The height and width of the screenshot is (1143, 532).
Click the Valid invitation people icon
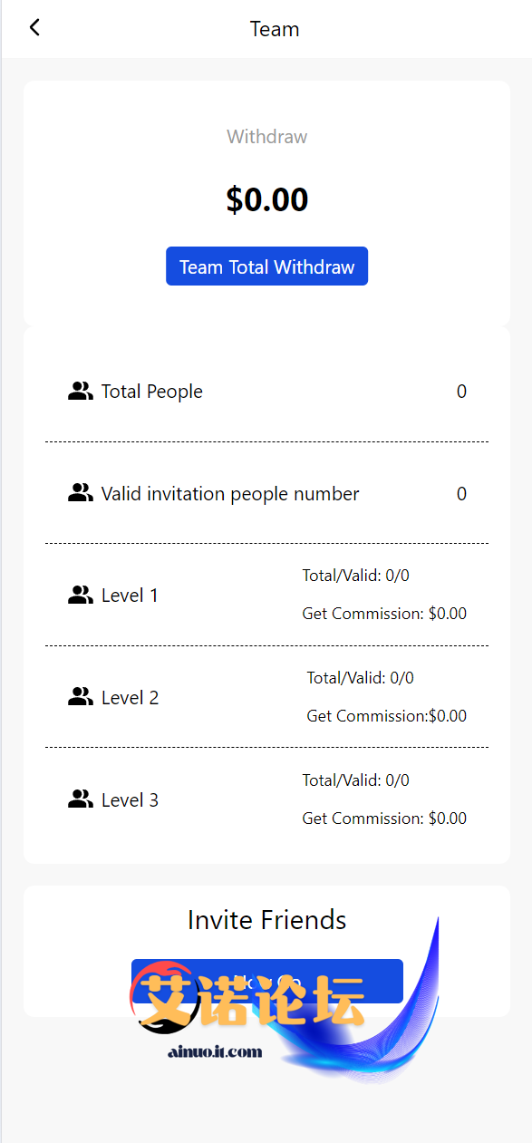(x=81, y=493)
